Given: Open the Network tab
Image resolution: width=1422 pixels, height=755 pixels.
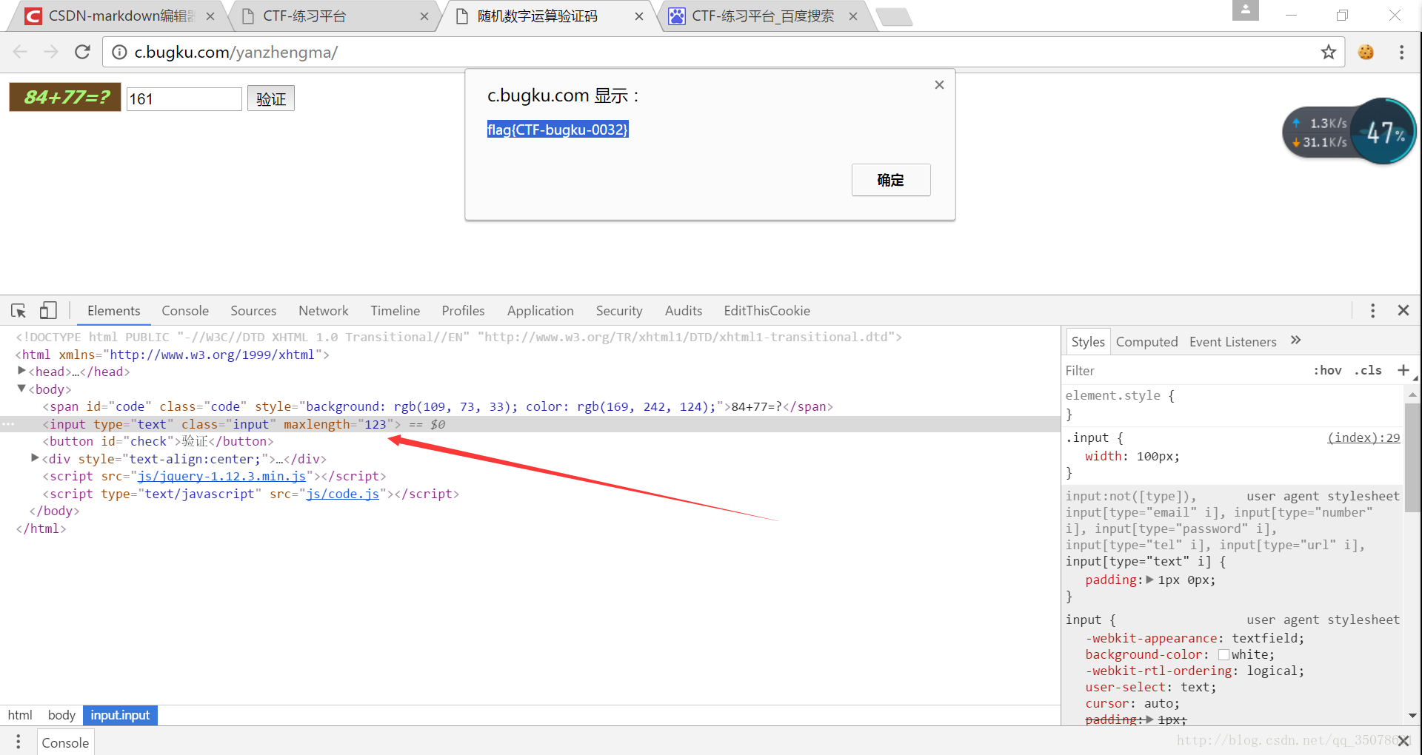Looking at the screenshot, I should pos(324,311).
